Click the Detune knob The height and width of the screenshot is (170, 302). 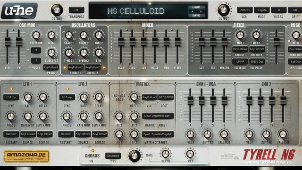57,10
